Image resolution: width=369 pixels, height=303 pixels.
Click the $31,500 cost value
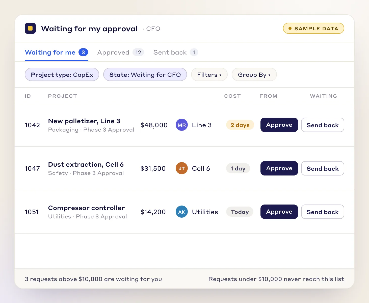coord(153,168)
